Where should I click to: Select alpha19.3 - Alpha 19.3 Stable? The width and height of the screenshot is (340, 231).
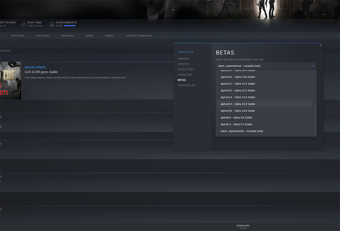pos(265,90)
